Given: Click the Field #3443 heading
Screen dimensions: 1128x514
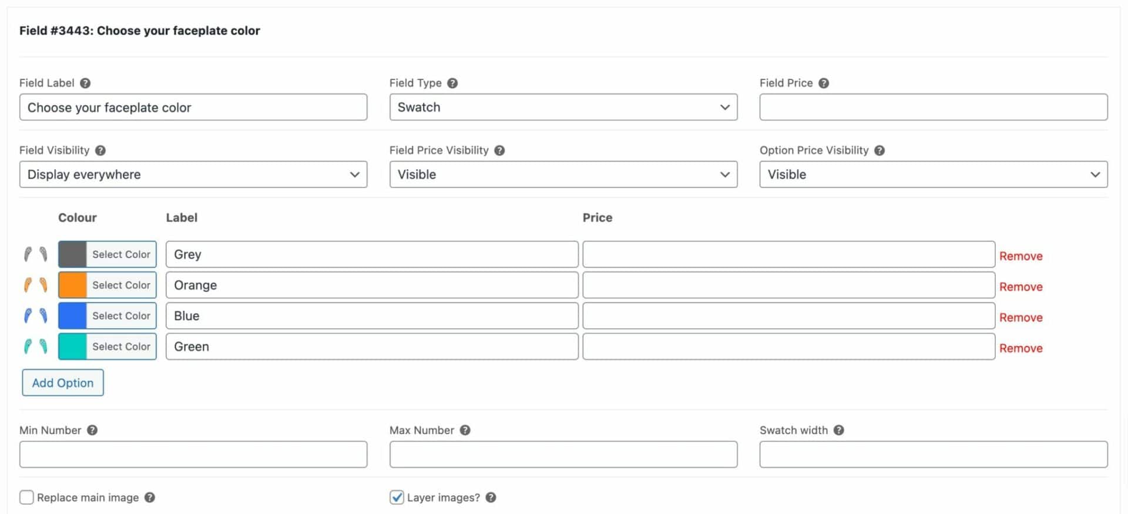Looking at the screenshot, I should click(140, 31).
